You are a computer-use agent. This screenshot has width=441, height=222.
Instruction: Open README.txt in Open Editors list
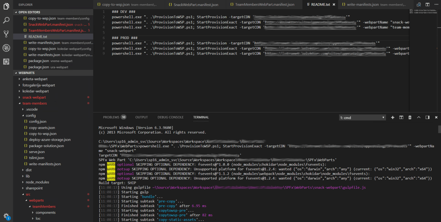[x=38, y=37]
